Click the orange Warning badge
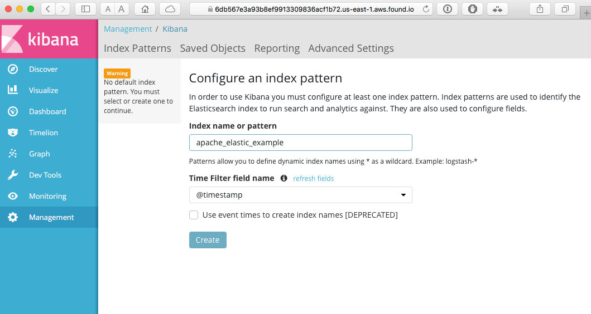 click(117, 73)
